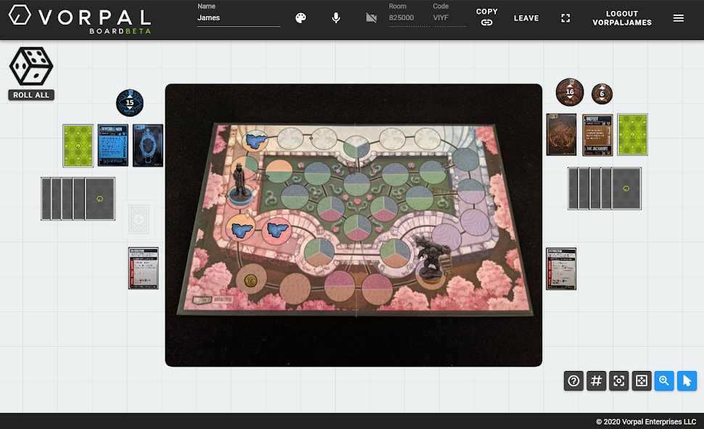This screenshot has width=704, height=429.
Task: Click the Vorpal Board logo
Action: tap(80, 18)
